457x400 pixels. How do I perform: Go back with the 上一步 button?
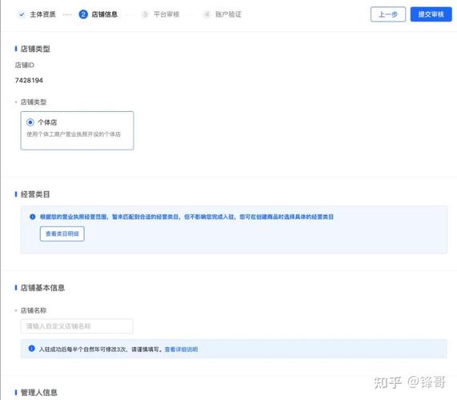(x=388, y=14)
